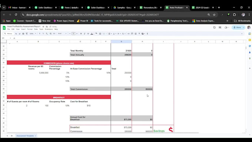Select column G header
The height and width of the screenshot is (142, 252).
coord(121,42)
